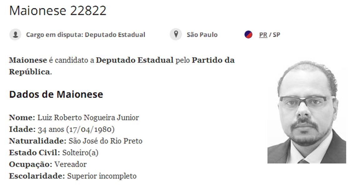Click the Maionese 22822 page title
Image resolution: width=359 pixels, height=192 pixels.
pyautogui.click(x=58, y=11)
